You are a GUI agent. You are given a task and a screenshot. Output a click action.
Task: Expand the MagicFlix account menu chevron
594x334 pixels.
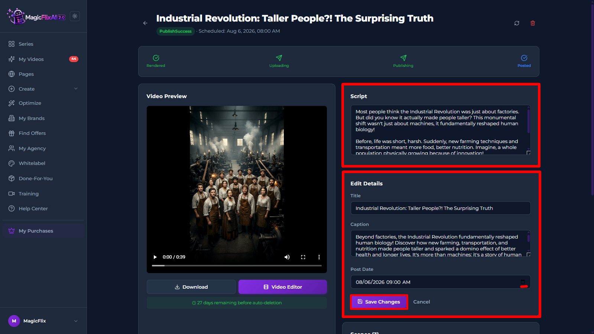(x=76, y=321)
